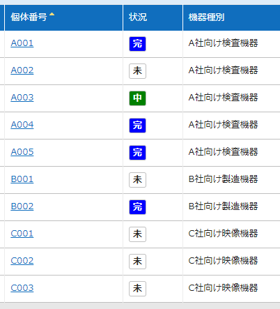Open record link C003
Screen dimensions: 280x309
pos(22,288)
